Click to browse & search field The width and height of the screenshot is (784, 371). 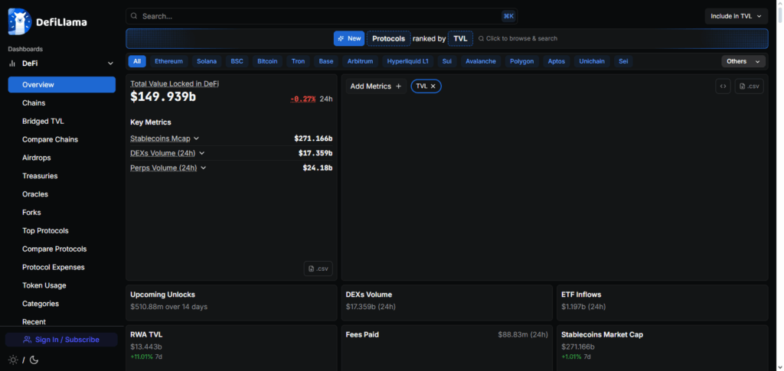click(518, 38)
